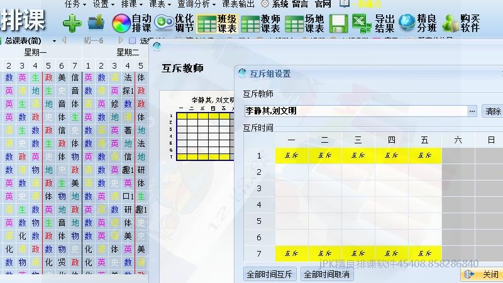
Task: Open the 官网 link
Action: click(x=323, y=4)
